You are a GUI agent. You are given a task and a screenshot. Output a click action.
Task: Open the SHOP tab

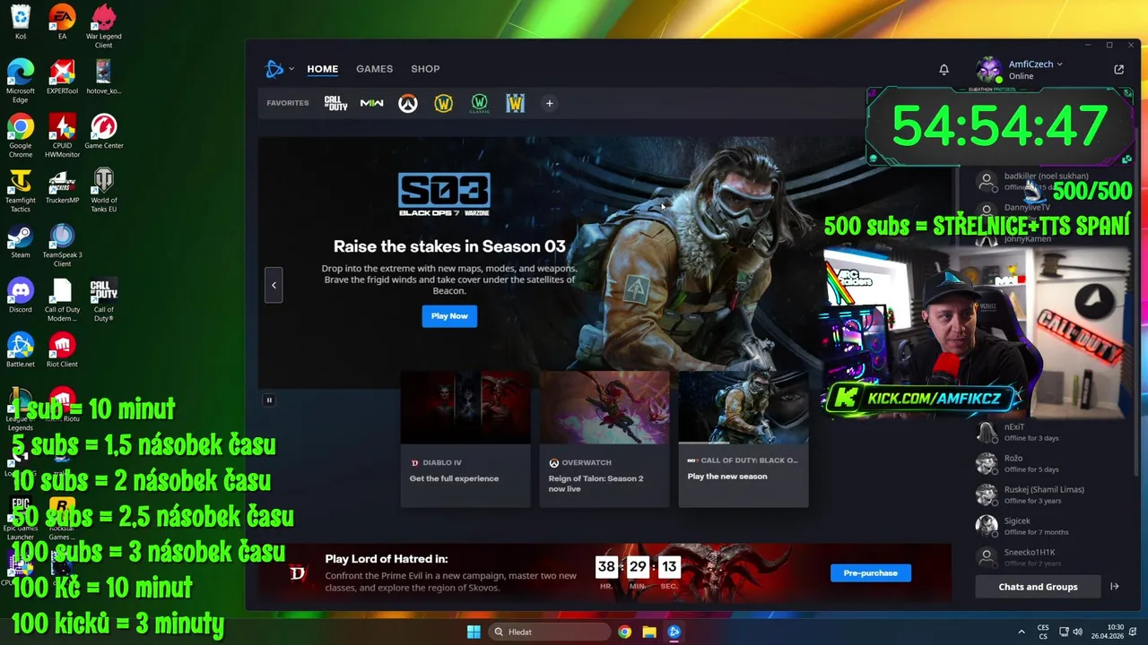425,69
